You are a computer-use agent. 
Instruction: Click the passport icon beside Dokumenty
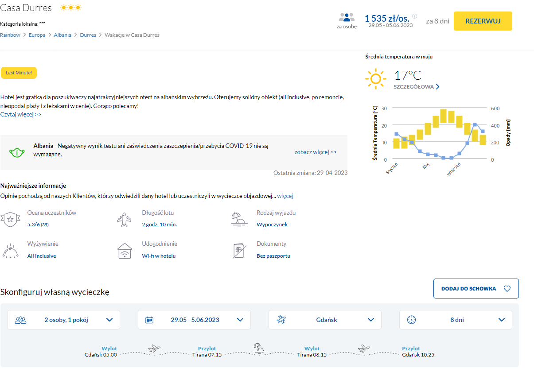click(239, 251)
